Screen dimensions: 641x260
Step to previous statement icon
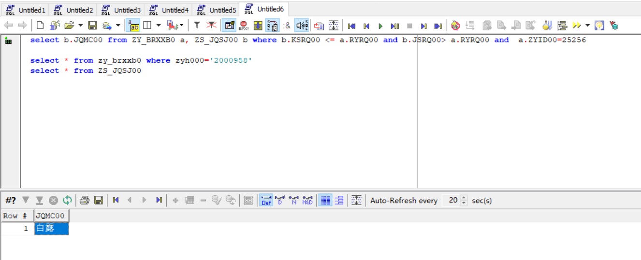point(366,26)
